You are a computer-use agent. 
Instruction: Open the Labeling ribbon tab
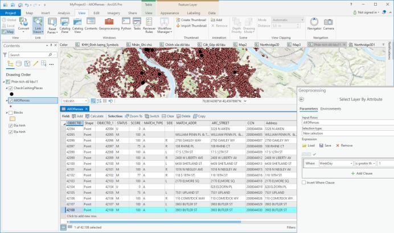[x=194, y=13]
